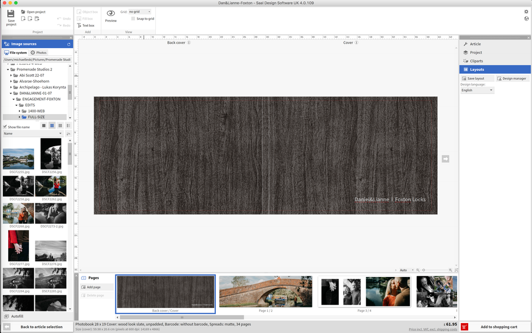
Task: Click the Cover info icon
Action: (x=356, y=43)
